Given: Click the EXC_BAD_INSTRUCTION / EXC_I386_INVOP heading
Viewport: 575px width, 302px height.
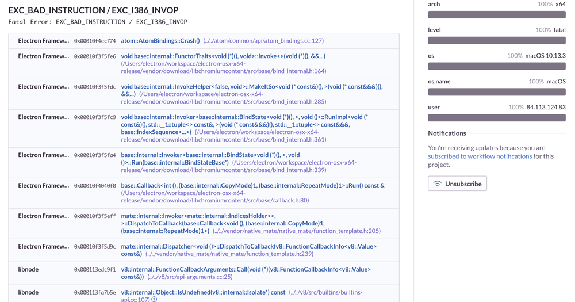Looking at the screenshot, I should click(x=94, y=10).
